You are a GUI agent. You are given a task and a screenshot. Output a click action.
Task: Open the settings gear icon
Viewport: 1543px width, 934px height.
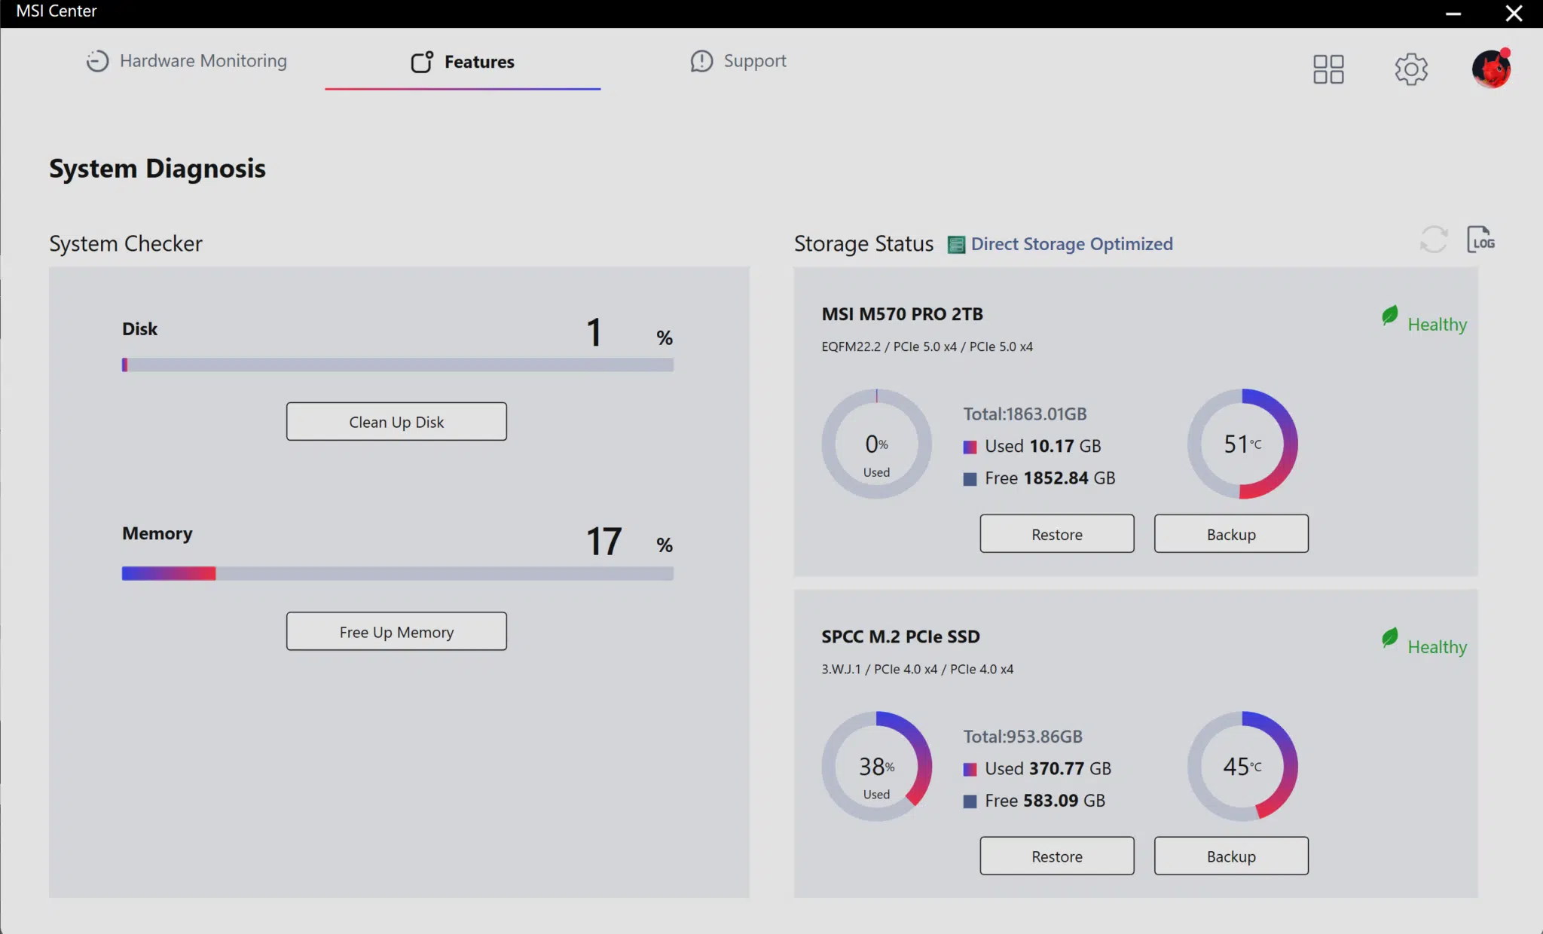1411,69
